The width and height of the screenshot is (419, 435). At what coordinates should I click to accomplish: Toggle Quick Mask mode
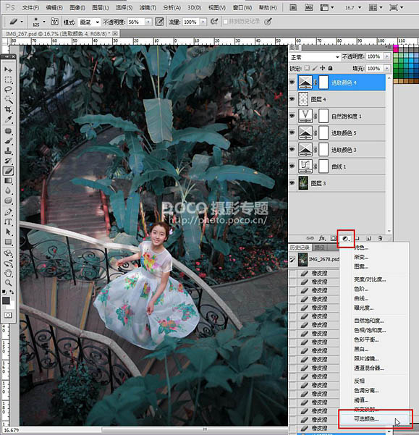pyautogui.click(x=8, y=315)
